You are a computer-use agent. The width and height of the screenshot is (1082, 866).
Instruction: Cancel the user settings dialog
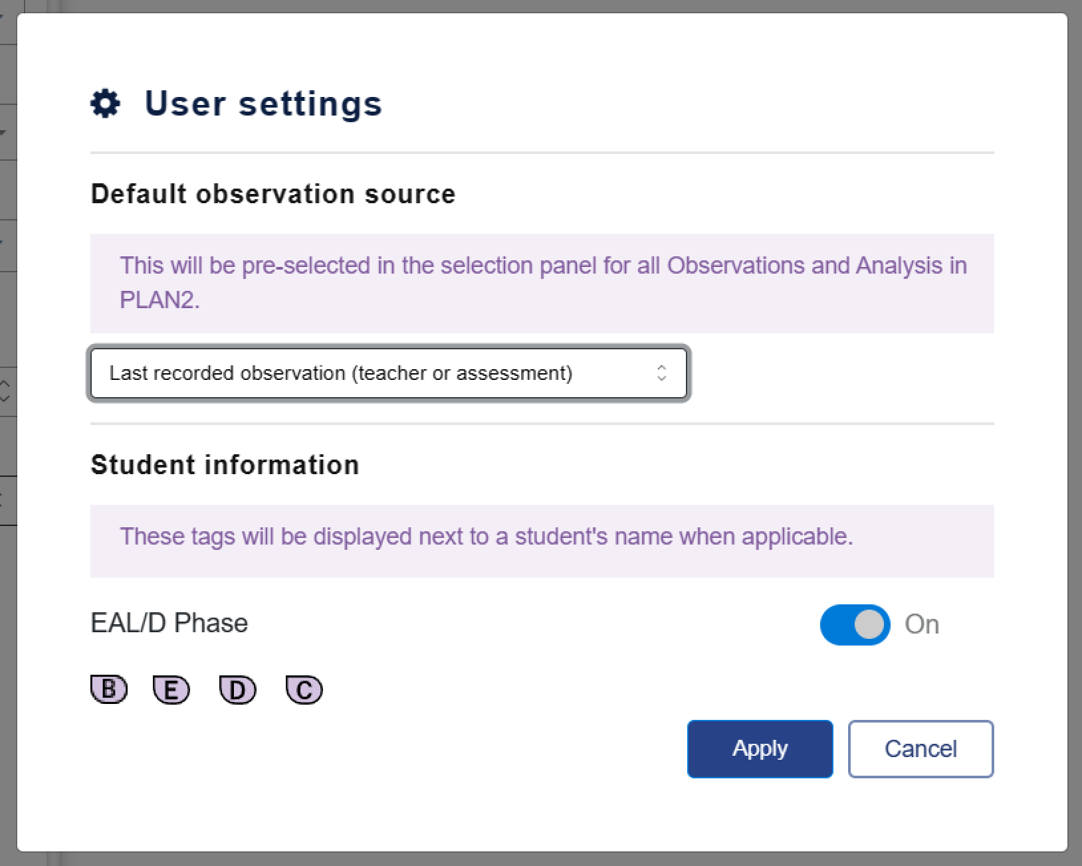(920, 748)
